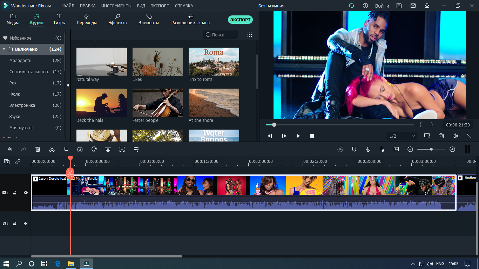Click the timeline zoom slider handle
The width and height of the screenshot is (479, 269).
[x=431, y=149]
